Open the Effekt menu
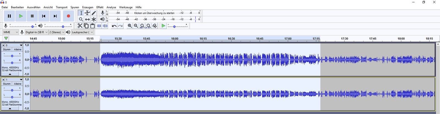This screenshot has height=114, width=440. point(100,7)
